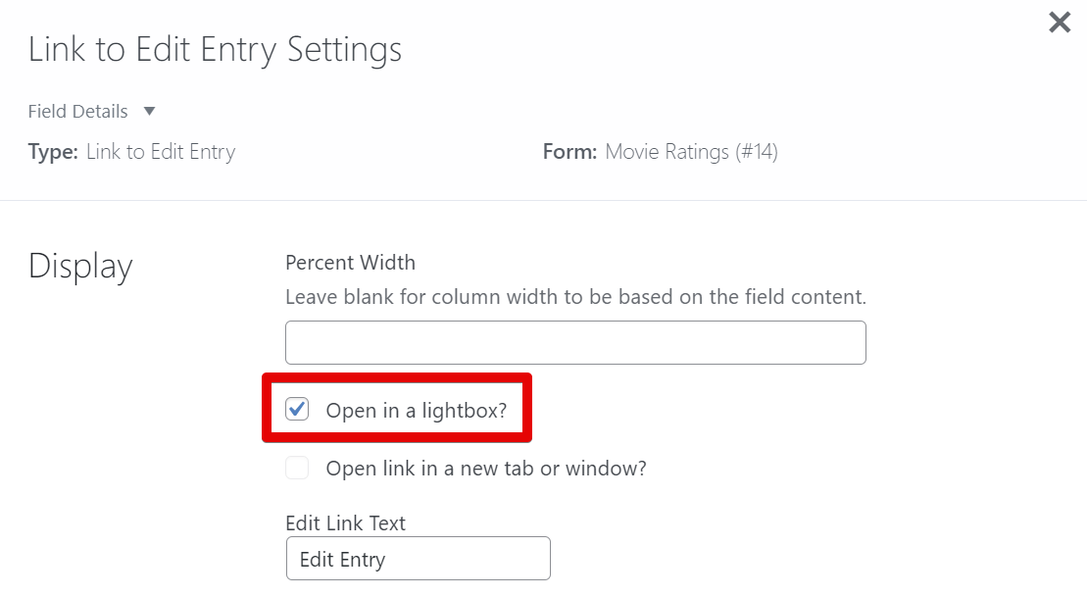Screen dimensions: 1087x596
Task: Focus the Percent Width input box
Action: point(575,342)
